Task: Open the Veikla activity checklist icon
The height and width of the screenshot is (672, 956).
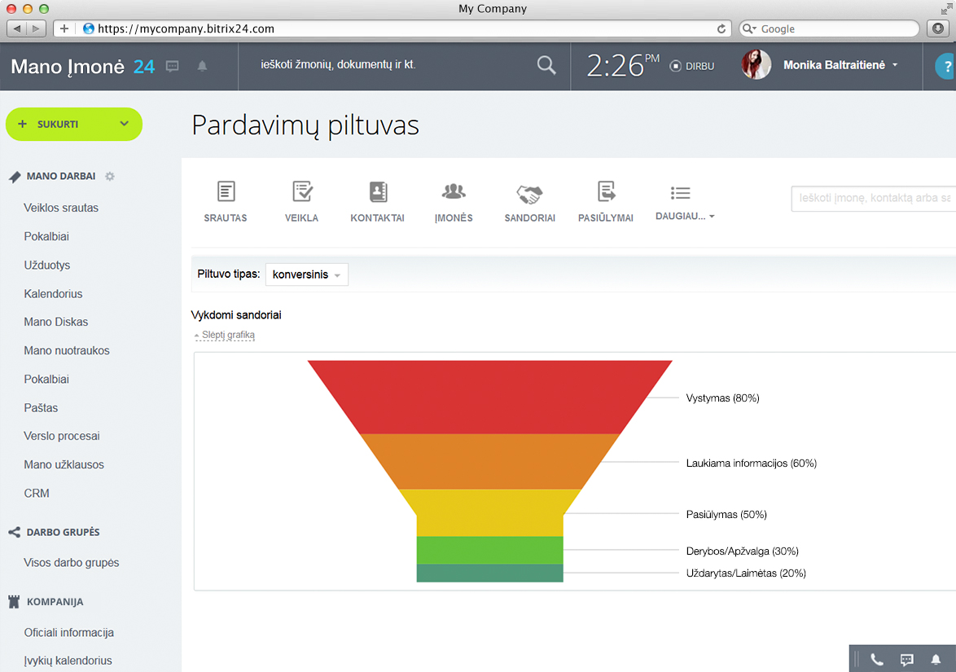Action: point(302,192)
